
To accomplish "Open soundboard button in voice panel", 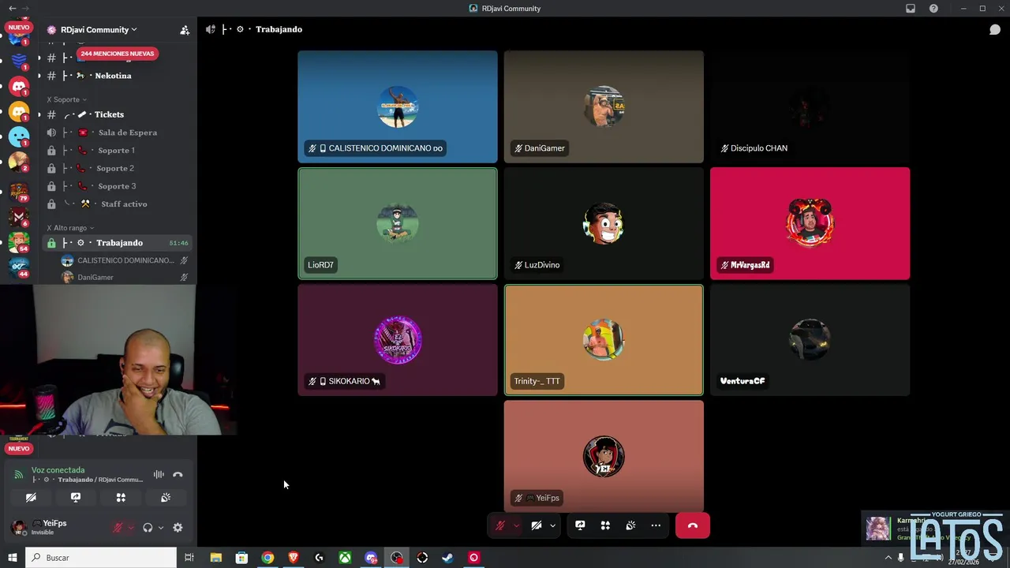I will [166, 498].
